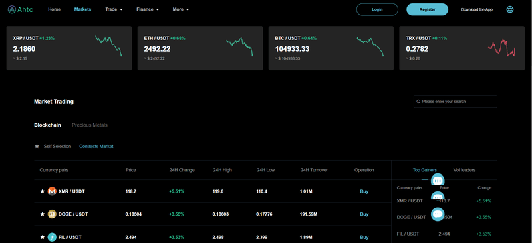Expand the More dropdown menu
532x243 pixels.
coord(180,9)
